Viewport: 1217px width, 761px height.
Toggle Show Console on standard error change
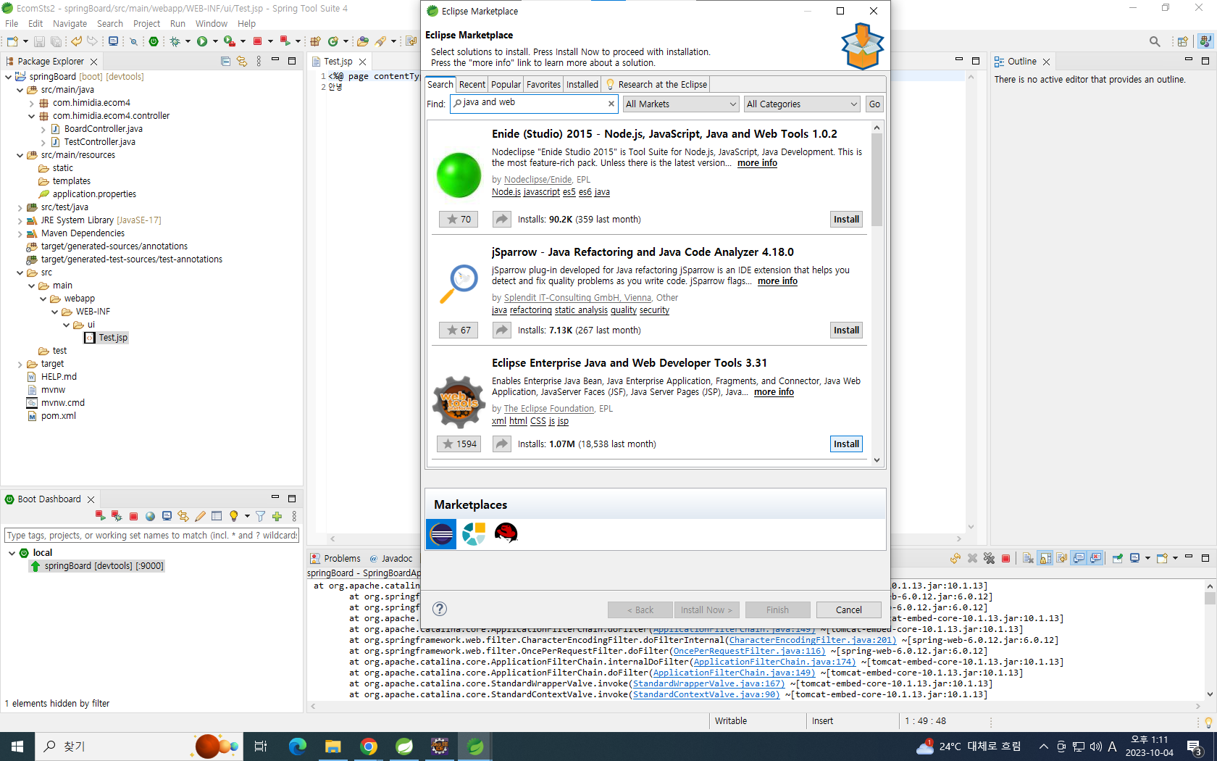coord(1096,558)
